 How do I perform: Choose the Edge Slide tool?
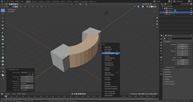(x=3, y=68)
